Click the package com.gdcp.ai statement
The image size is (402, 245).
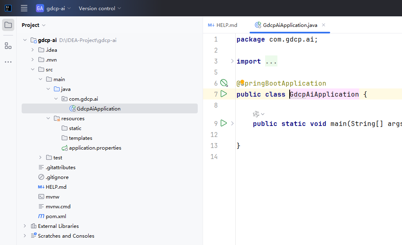pyautogui.click(x=277, y=40)
